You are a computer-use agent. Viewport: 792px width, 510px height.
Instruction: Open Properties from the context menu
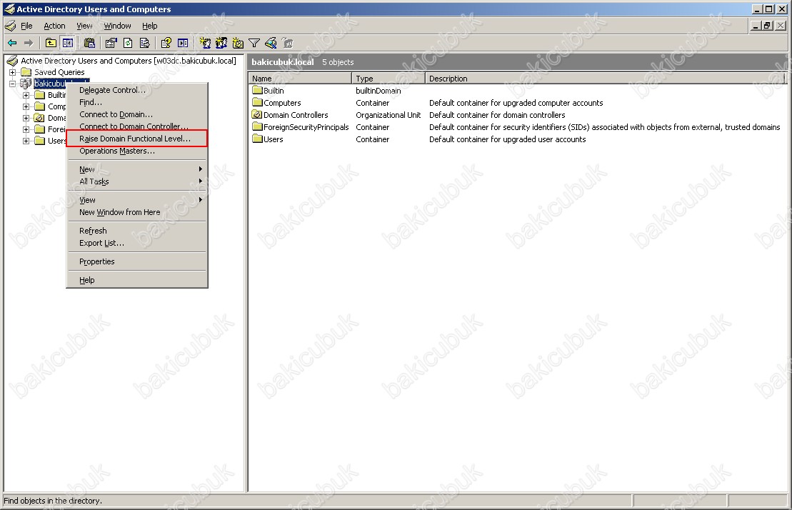[x=137, y=261]
